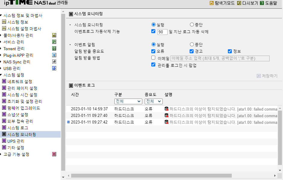Image resolution: width=284 pixels, height=180 pixels.
Task: Click the 도움말 help icon
Action: pyautogui.click(x=262, y=3)
